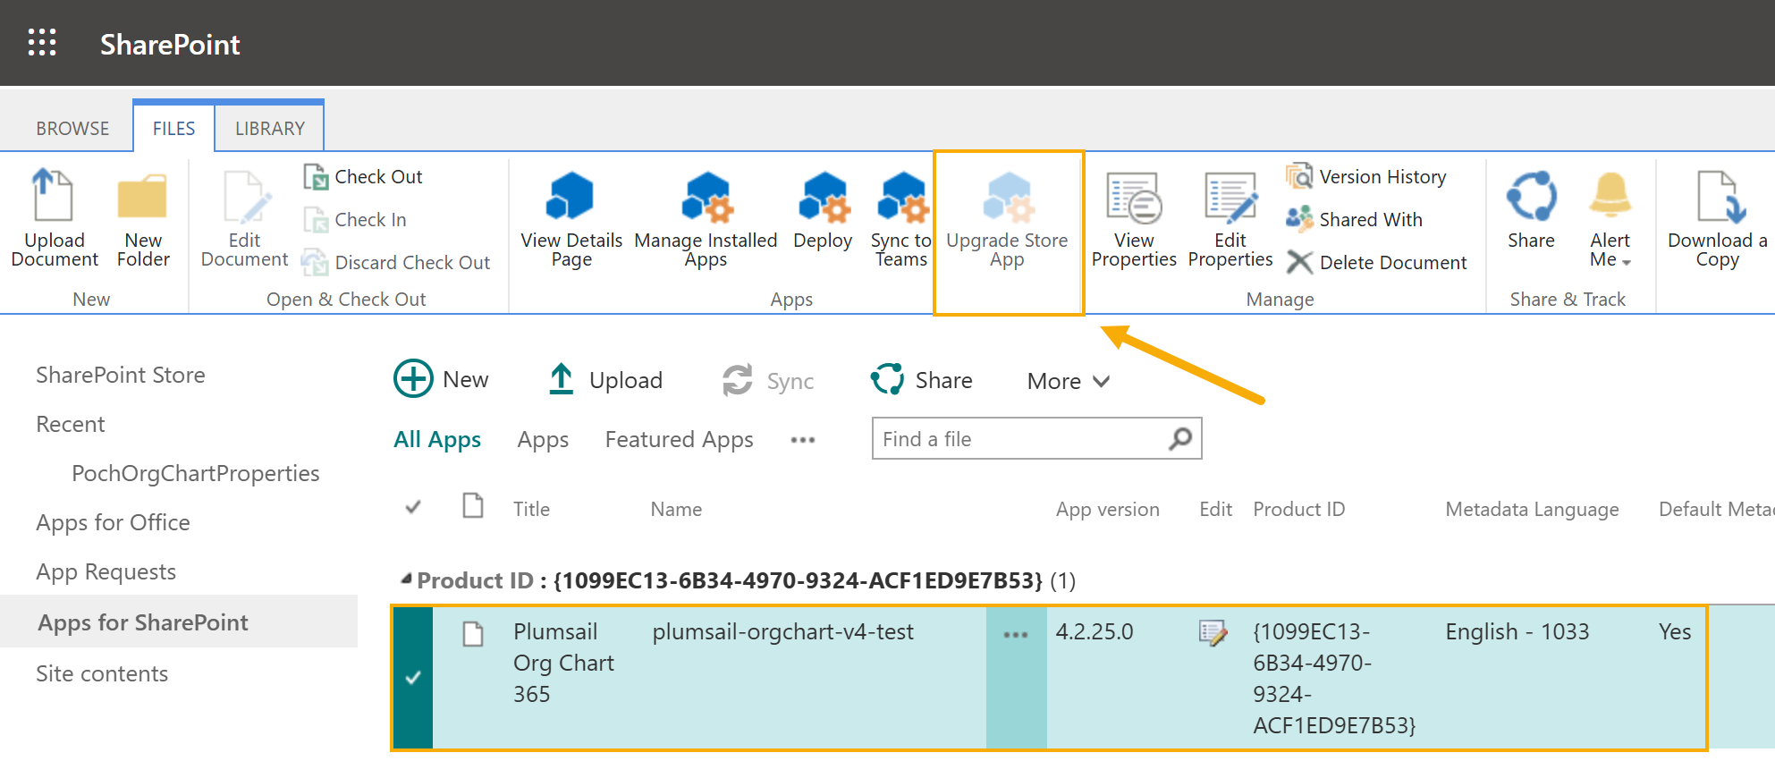This screenshot has height=778, width=1775.
Task: Click SharePoint header title
Action: pyautogui.click(x=170, y=44)
